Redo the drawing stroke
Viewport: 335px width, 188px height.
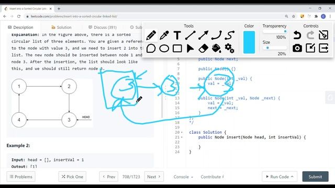(310, 35)
